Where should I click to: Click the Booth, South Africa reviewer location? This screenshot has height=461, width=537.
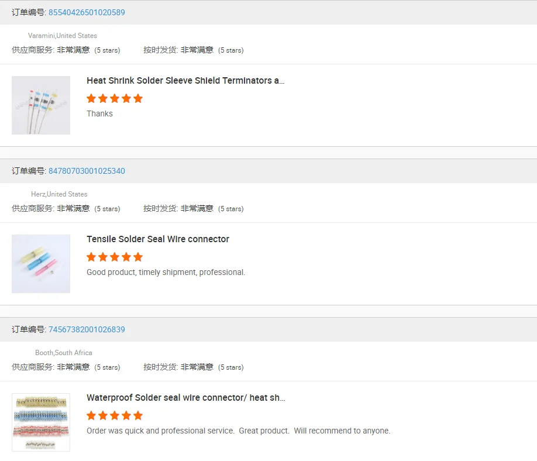[64, 353]
